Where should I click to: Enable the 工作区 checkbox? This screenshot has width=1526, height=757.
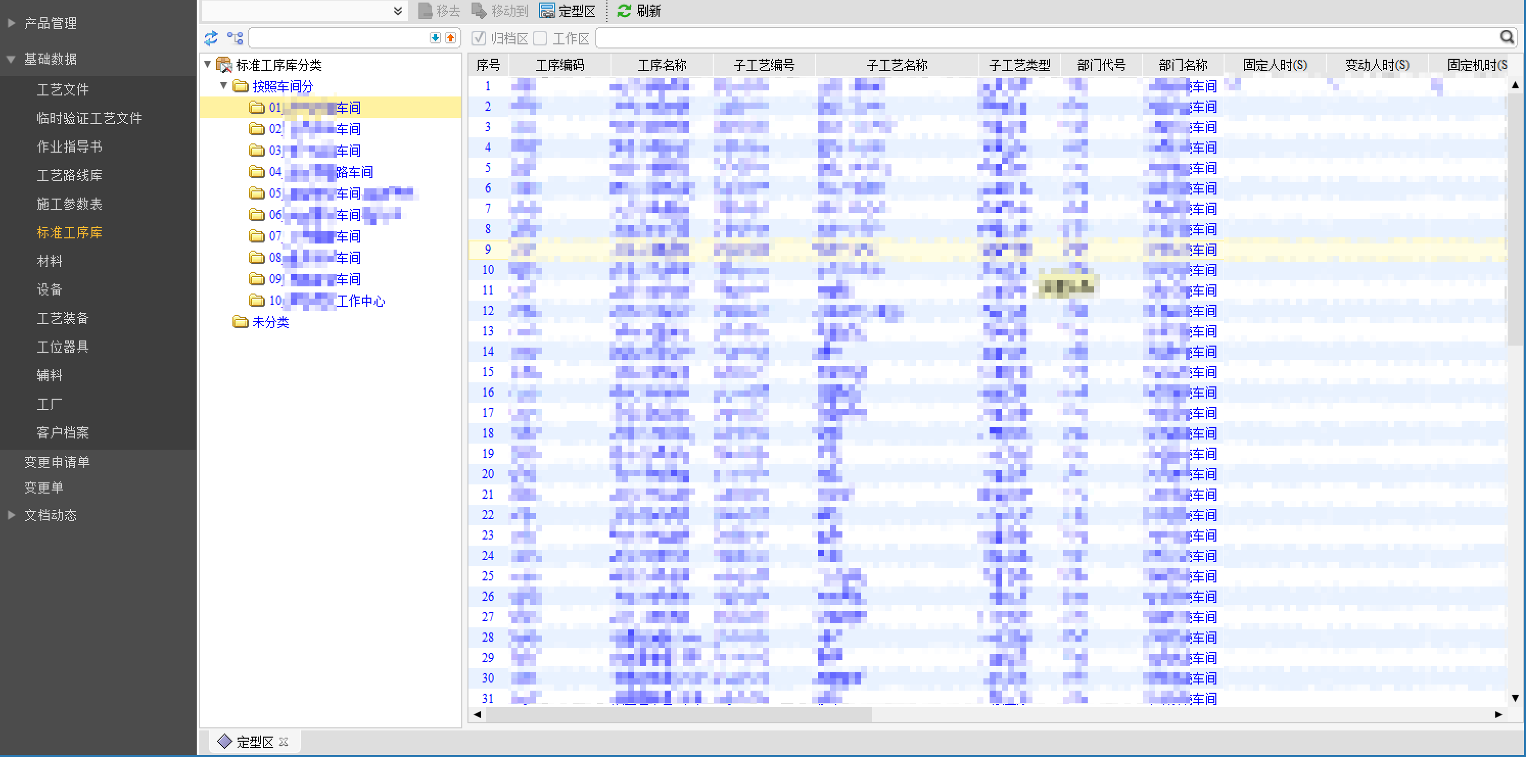539,38
